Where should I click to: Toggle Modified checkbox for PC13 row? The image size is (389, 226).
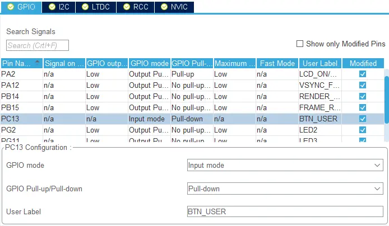[363, 119]
